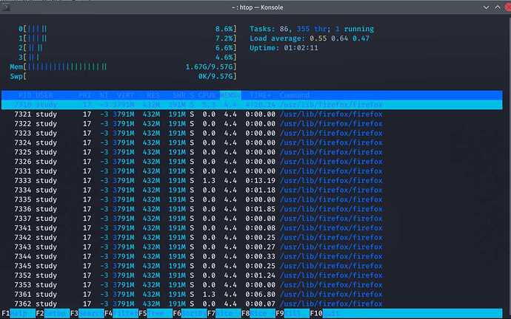Click the Swp meter showing 0K/9.57G
The image size is (511, 319).
click(123, 76)
